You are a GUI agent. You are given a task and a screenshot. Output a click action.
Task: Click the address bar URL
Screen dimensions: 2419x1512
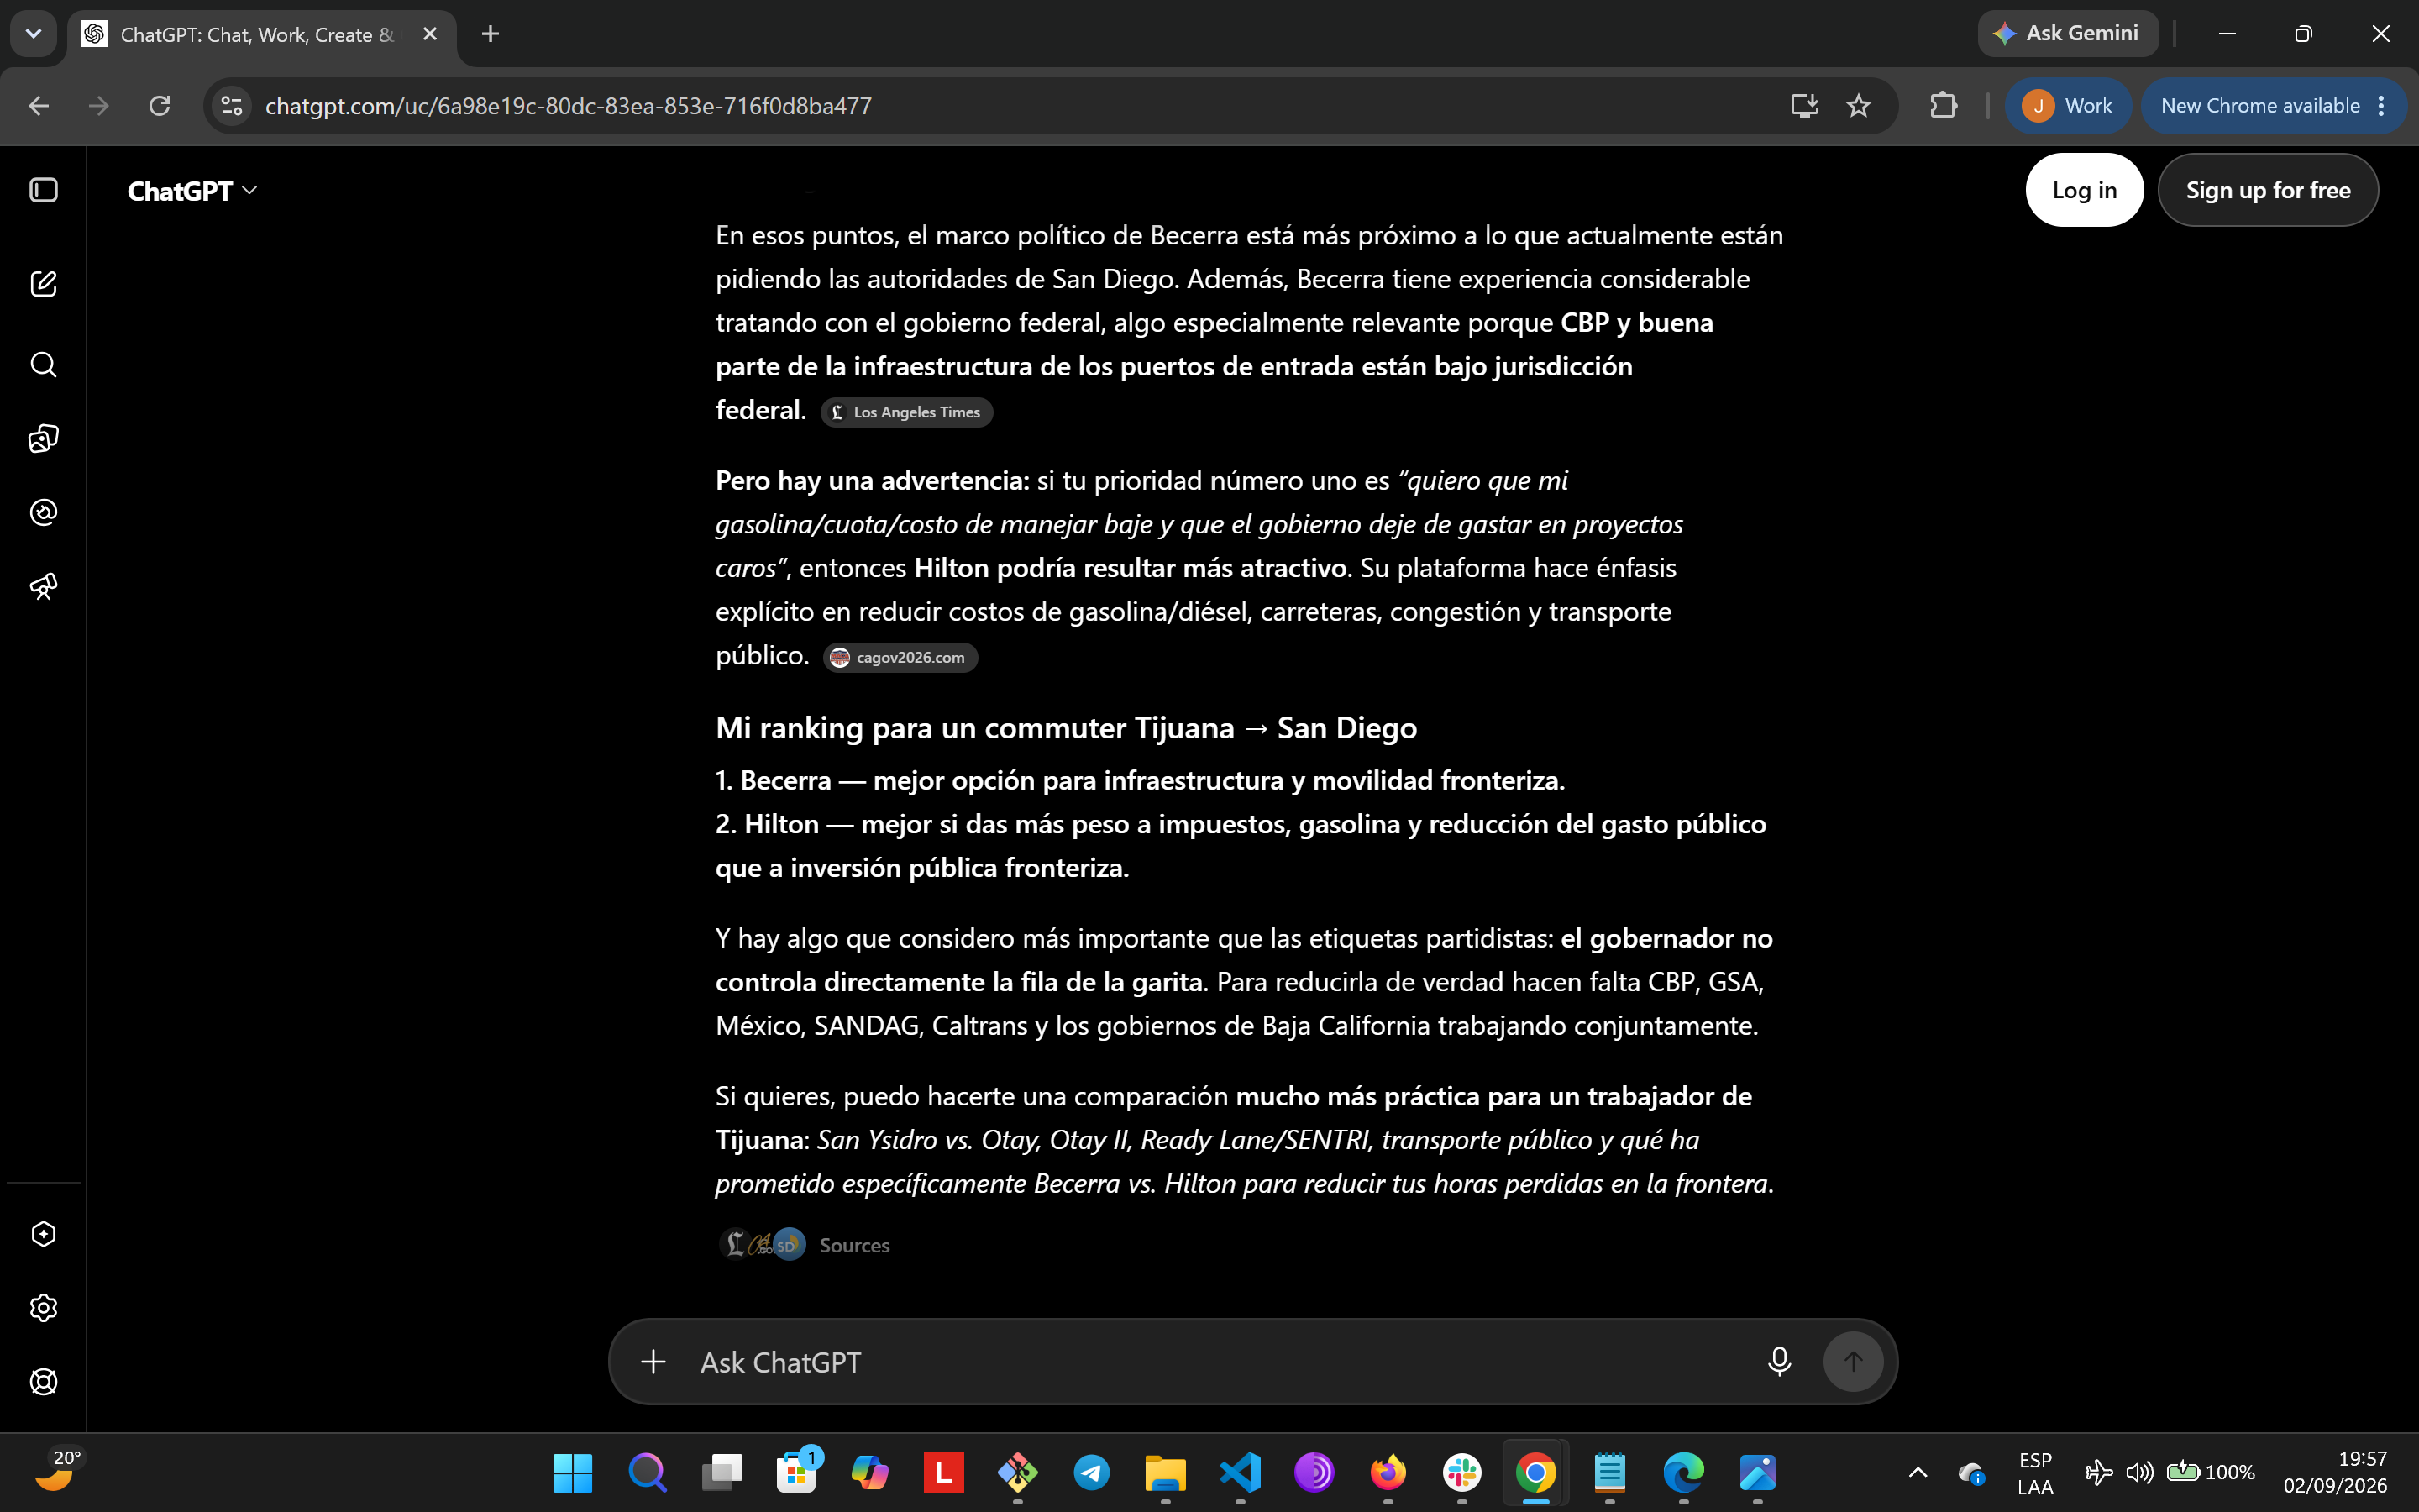click(568, 106)
